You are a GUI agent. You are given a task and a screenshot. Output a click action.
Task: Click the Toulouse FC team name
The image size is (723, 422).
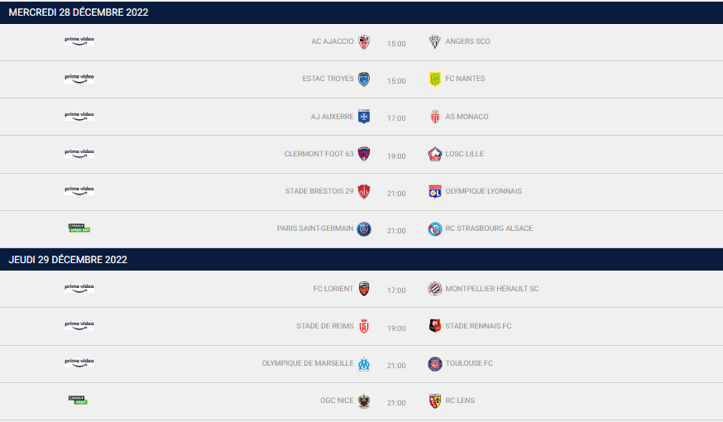click(x=469, y=363)
